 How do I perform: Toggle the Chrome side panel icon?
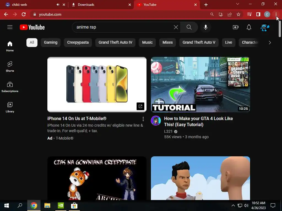coord(258,14)
